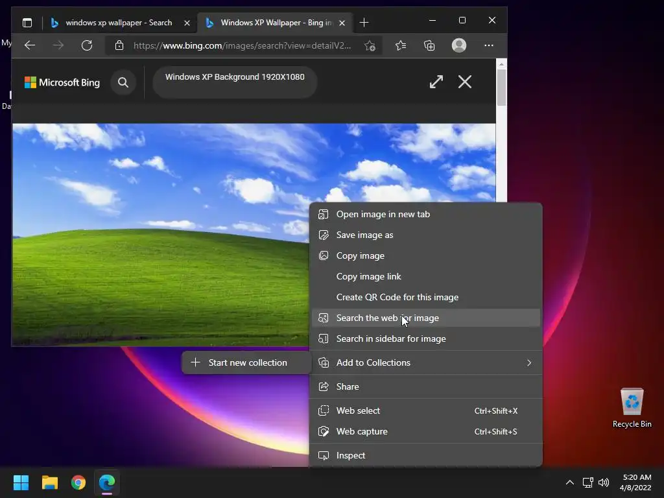Click the Bing search magnifier button

123,82
